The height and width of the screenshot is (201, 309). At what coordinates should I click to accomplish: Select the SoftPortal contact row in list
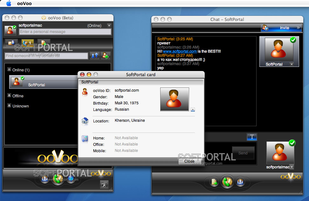[x=44, y=82]
